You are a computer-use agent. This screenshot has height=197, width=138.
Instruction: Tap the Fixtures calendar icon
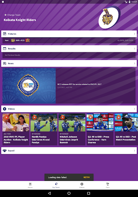coord(5,34)
